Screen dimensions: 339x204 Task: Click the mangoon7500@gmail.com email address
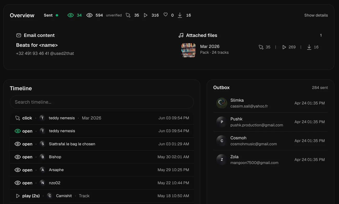pyautogui.click(x=255, y=163)
